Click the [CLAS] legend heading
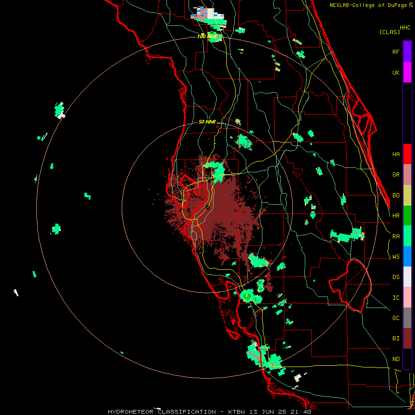415x415 pixels. point(390,32)
